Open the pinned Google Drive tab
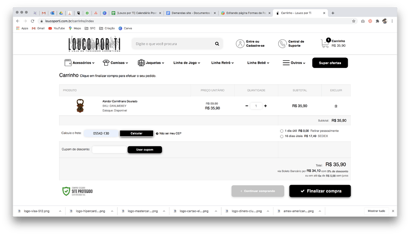This screenshot has height=235, width=410. [61, 13]
